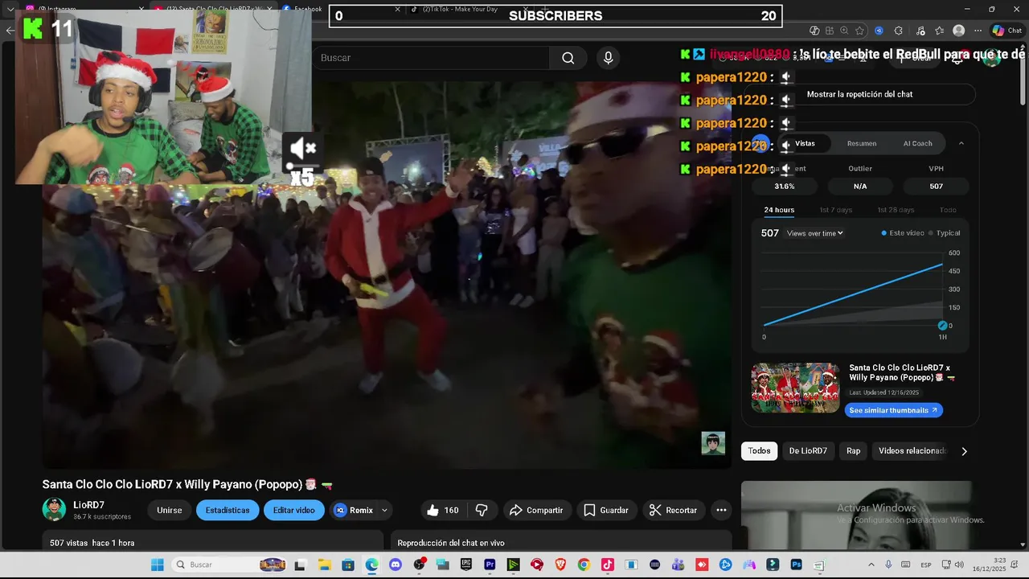Image resolution: width=1029 pixels, height=579 pixels.
Task: Open TikTok app from taskbar
Action: [x=608, y=565]
